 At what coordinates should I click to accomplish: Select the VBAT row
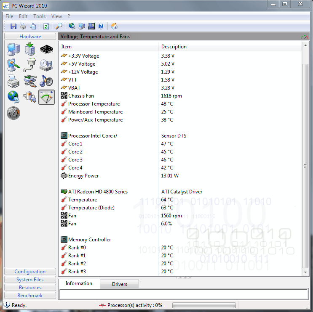pos(180,87)
